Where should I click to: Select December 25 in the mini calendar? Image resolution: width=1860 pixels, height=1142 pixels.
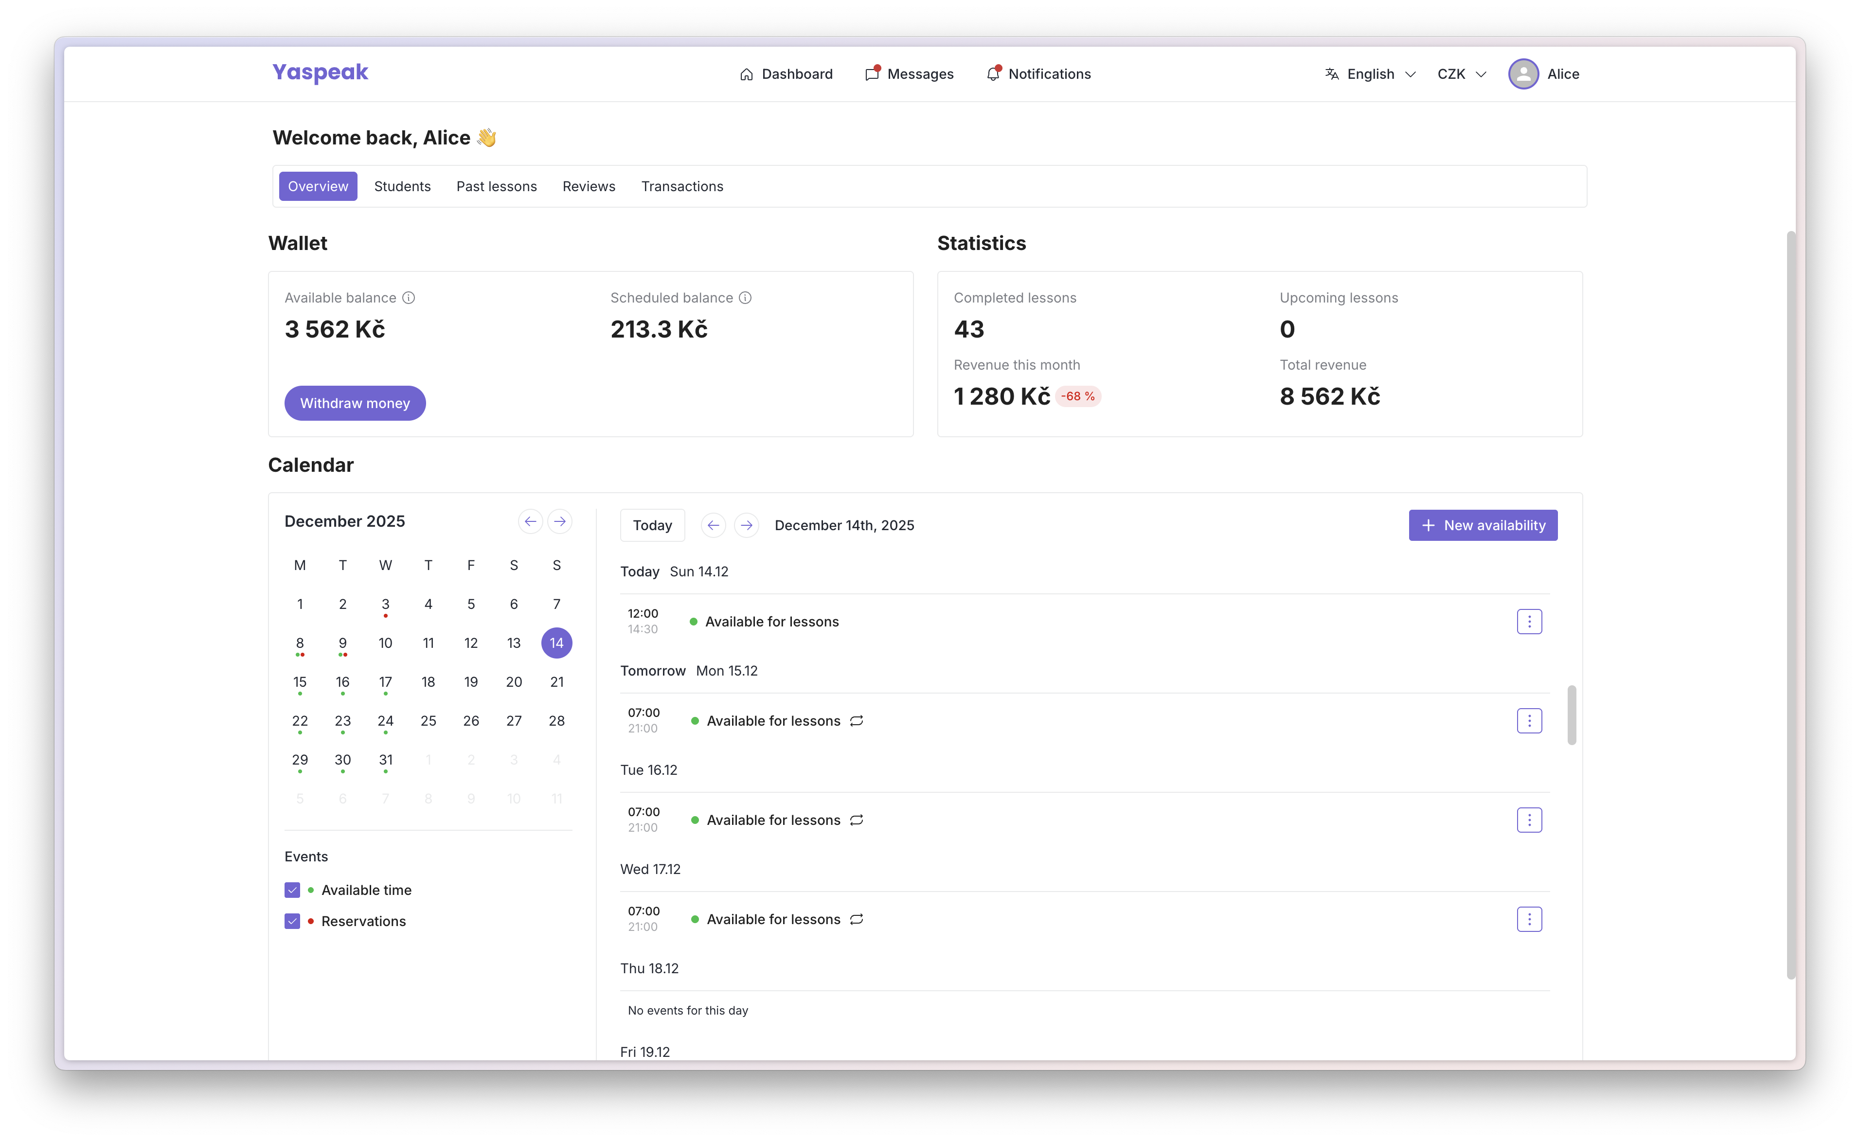click(428, 720)
